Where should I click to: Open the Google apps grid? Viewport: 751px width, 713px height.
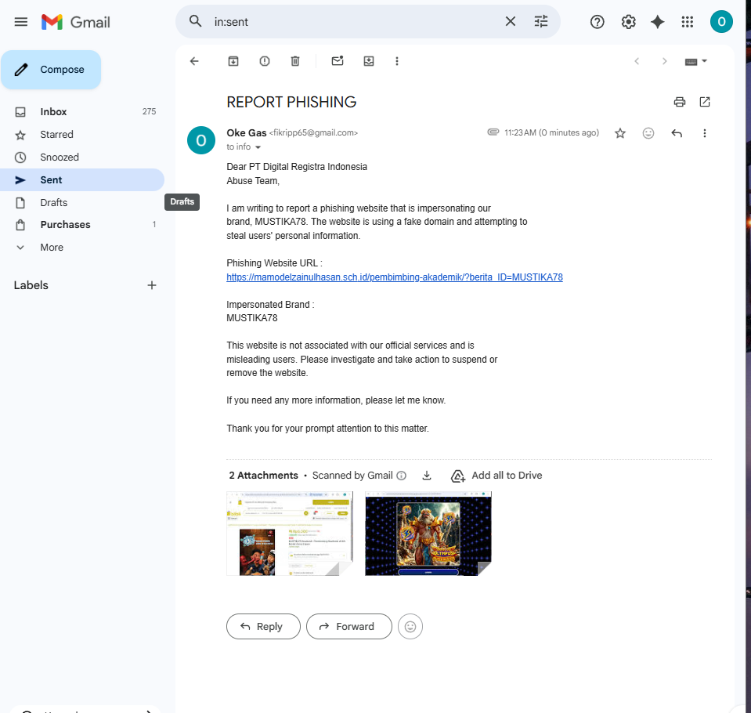688,22
